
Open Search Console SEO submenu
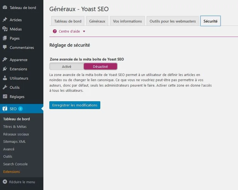15,164
